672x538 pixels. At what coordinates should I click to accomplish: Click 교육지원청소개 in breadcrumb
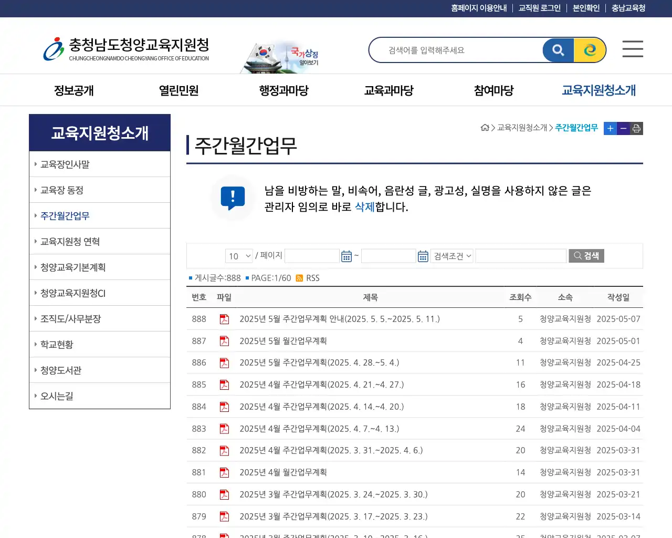click(522, 128)
